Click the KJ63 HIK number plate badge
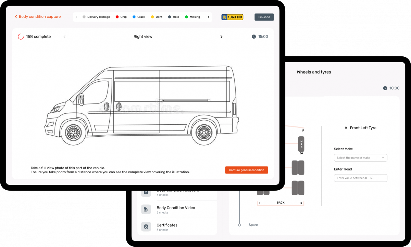Screen dimensions: 411x247 (232, 17)
